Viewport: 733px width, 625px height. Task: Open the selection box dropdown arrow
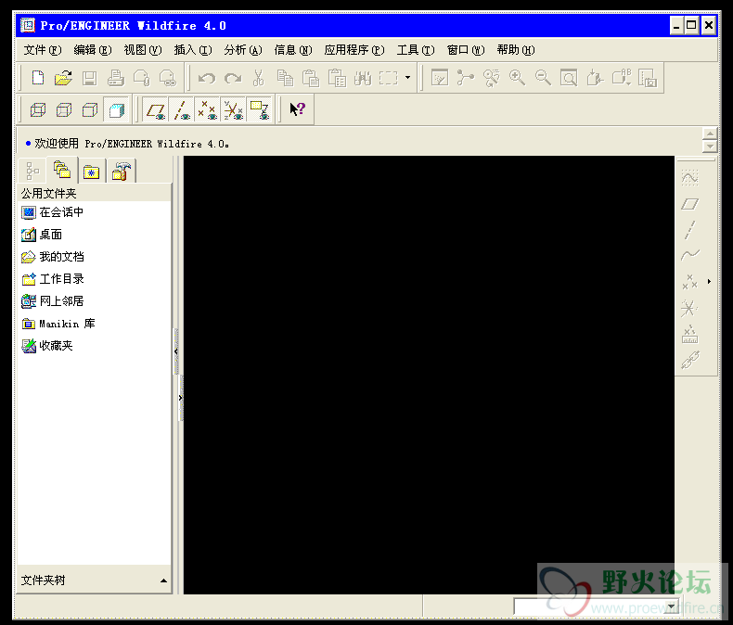pos(407,78)
